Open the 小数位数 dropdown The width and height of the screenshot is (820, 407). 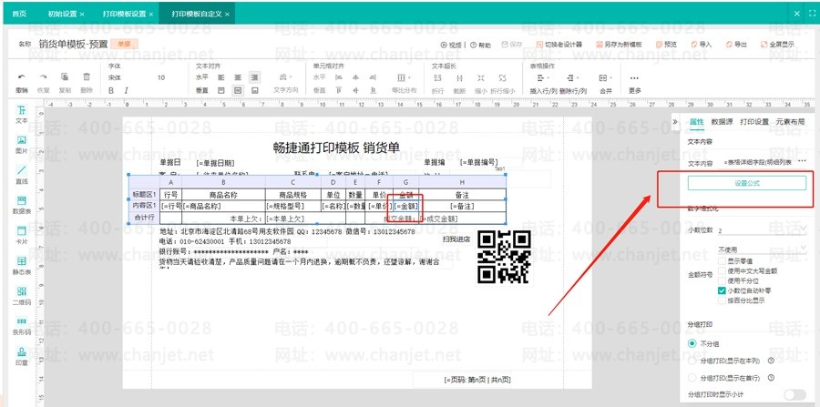click(x=762, y=230)
